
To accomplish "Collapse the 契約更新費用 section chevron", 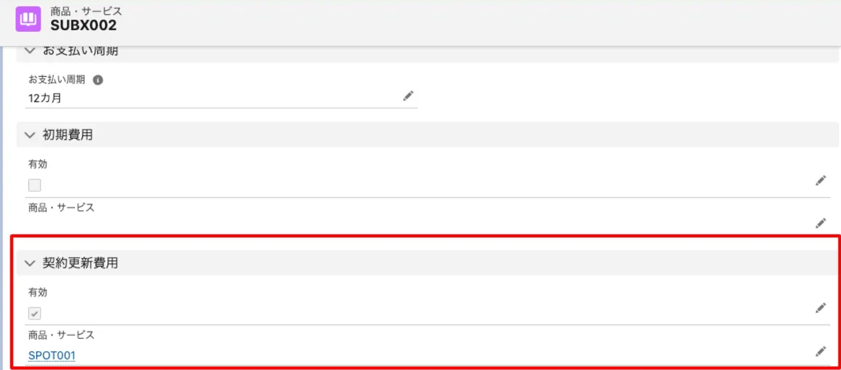I will 30,263.
